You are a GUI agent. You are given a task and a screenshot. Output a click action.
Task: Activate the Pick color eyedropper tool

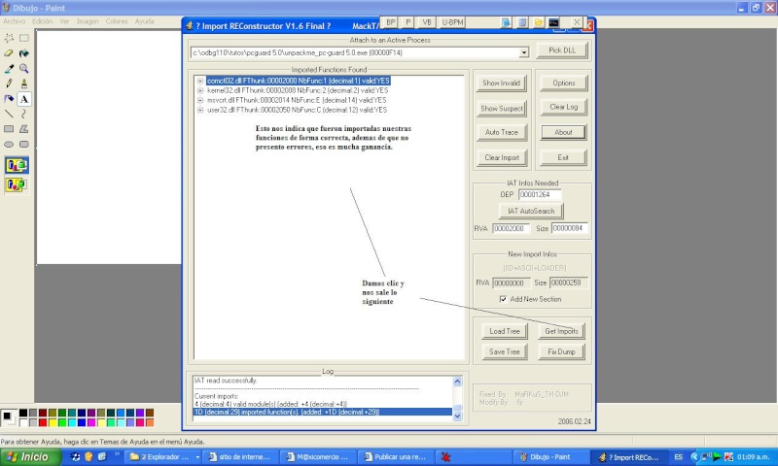click(x=9, y=69)
